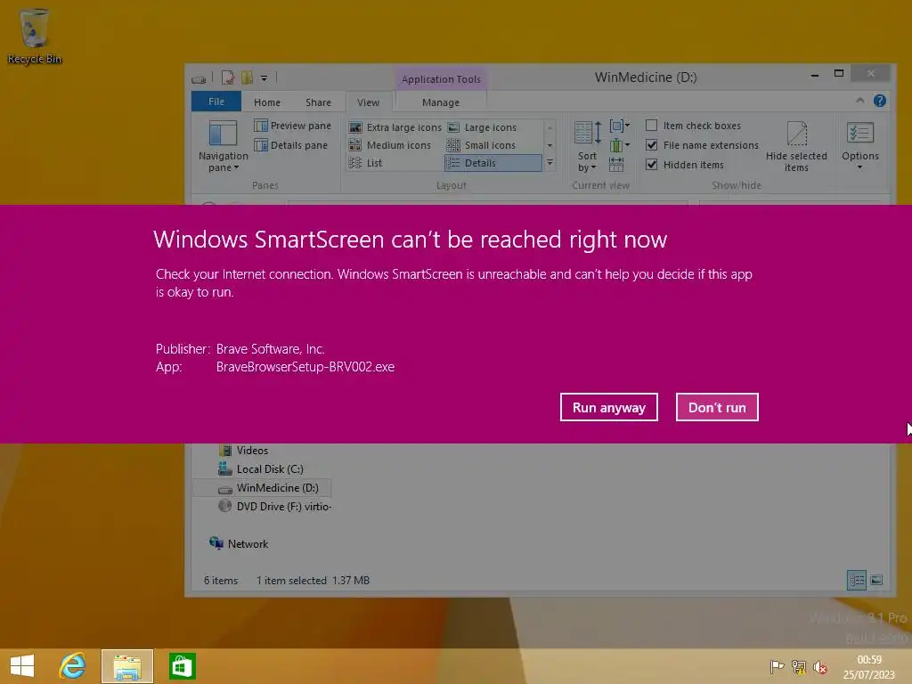Open Explorer Help icon

(x=879, y=102)
